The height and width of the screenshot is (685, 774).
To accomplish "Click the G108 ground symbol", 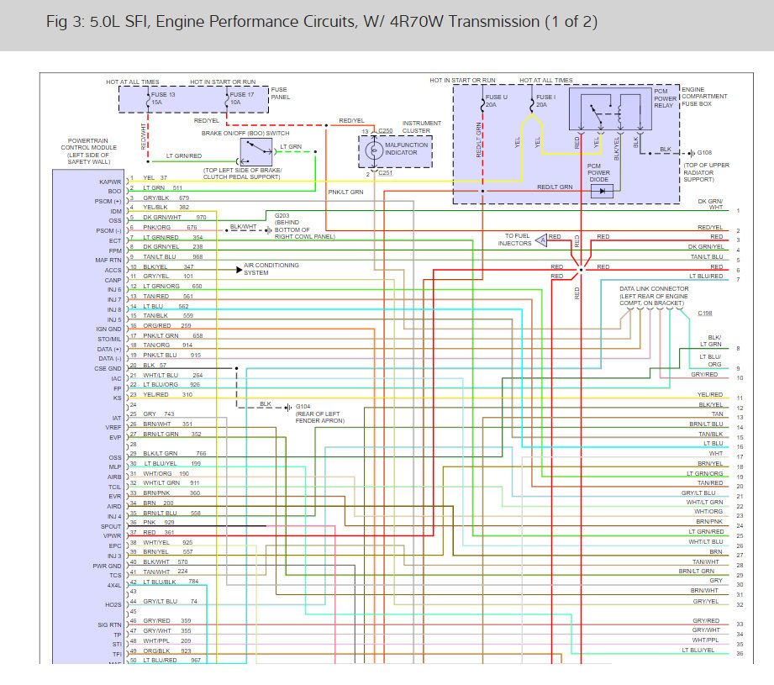I will pos(692,153).
